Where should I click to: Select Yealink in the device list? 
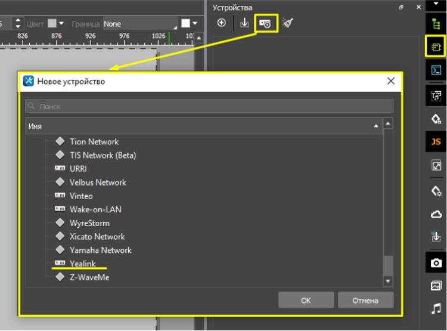[82, 264]
